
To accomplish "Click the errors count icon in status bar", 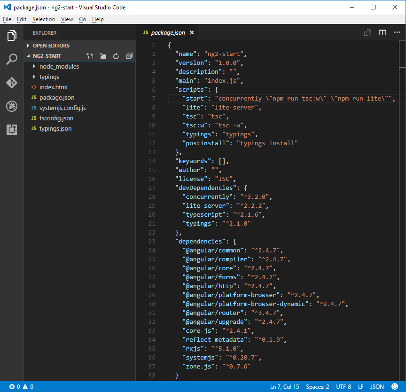I will coord(12,386).
